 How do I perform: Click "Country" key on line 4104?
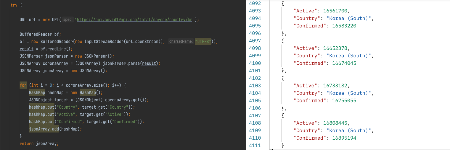(307, 93)
